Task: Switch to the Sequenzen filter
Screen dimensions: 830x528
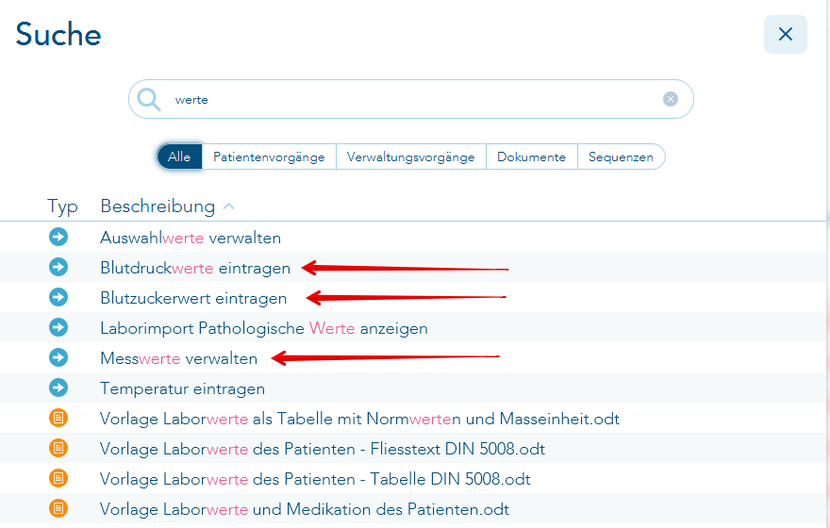Action: [621, 157]
